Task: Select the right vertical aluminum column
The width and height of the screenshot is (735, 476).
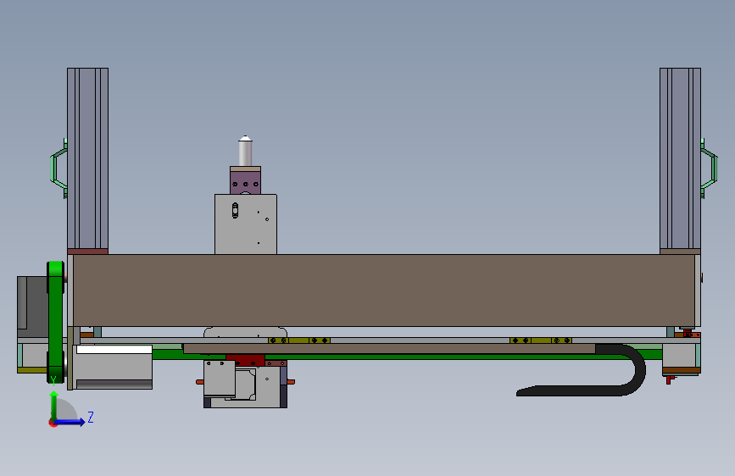Action: click(680, 158)
